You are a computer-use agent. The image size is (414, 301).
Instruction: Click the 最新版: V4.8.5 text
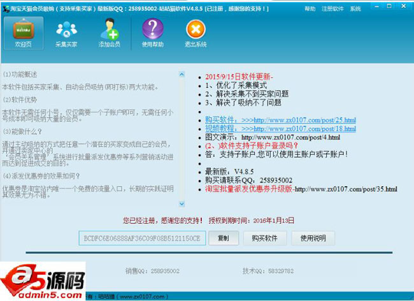coord(229,172)
